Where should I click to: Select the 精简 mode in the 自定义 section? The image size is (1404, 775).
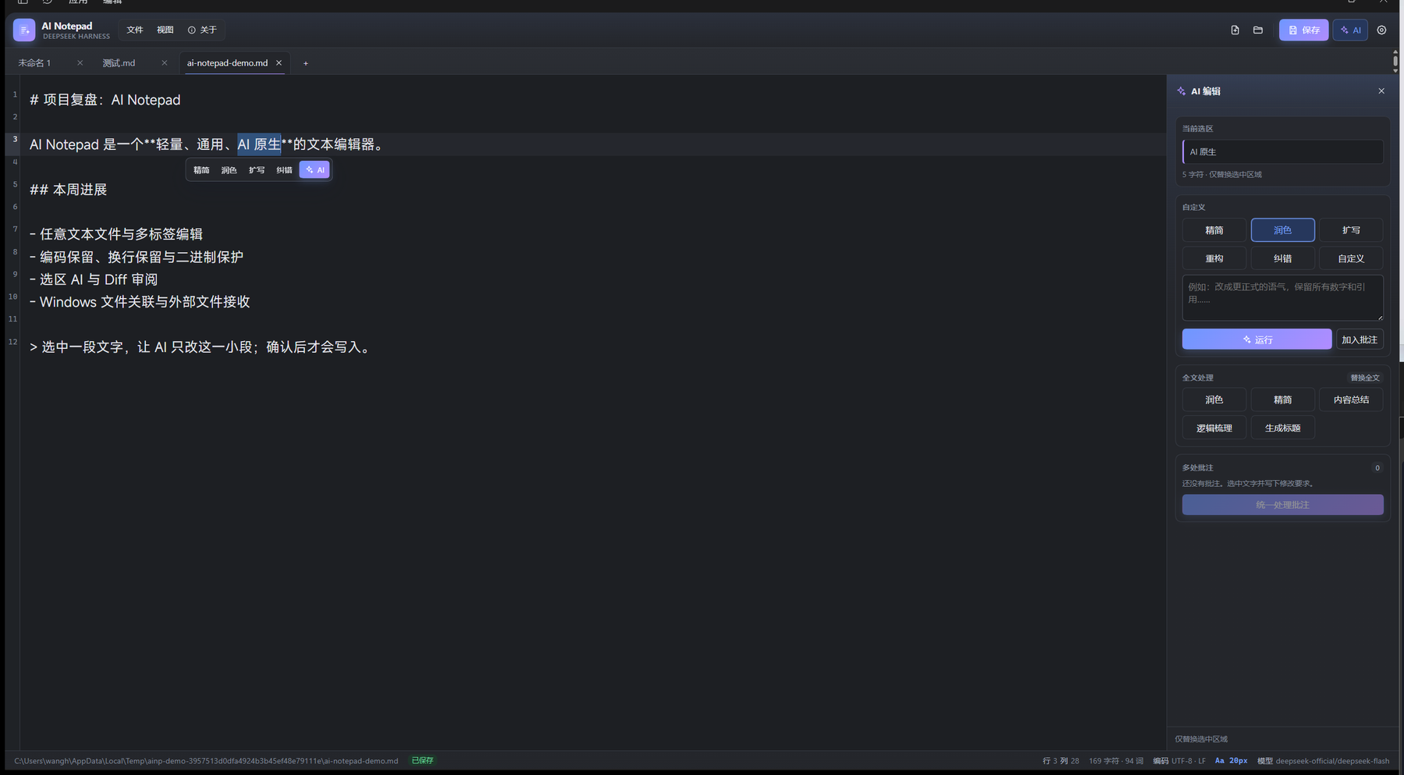(x=1214, y=230)
